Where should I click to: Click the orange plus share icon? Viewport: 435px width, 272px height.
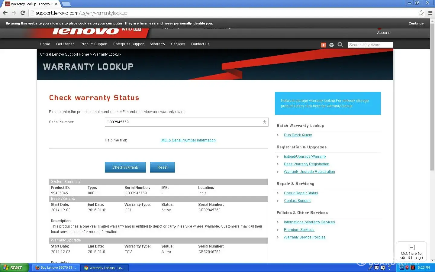click(x=323, y=45)
